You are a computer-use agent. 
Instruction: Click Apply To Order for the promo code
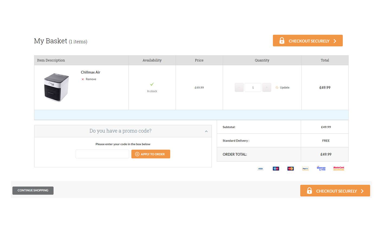[x=151, y=154]
